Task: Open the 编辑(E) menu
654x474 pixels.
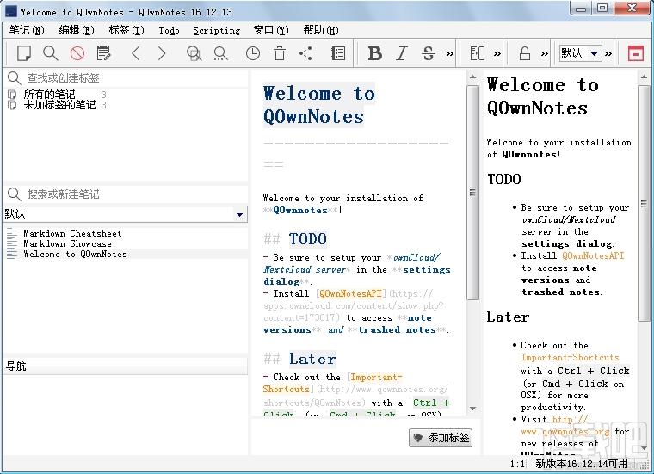Action: (x=77, y=30)
